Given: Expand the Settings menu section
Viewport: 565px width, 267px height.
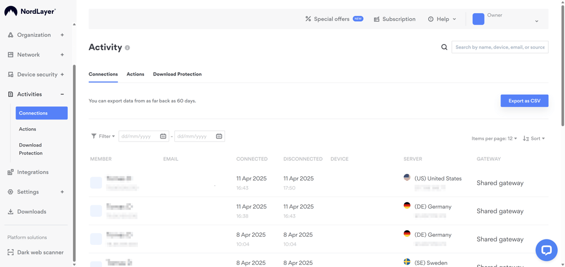Looking at the screenshot, I should (x=62, y=192).
